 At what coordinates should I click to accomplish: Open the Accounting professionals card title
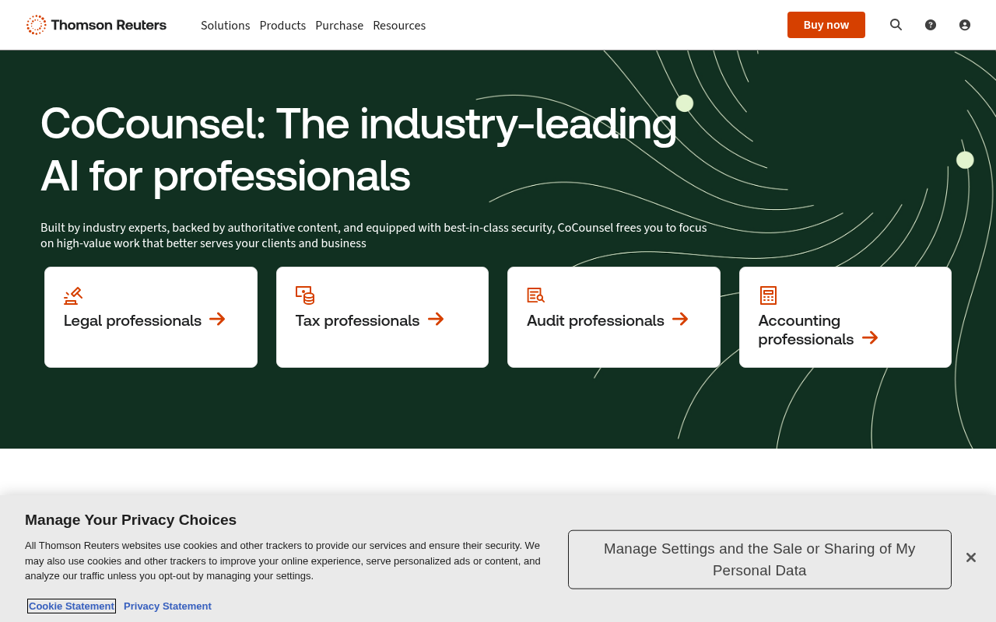tap(806, 330)
